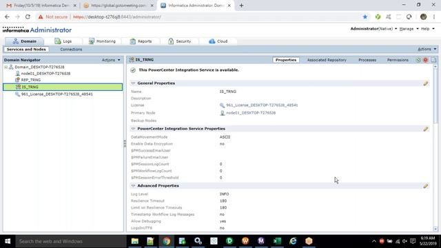Open the Windows Start menu
Viewport: 441px width, 248px height.
coord(8,241)
